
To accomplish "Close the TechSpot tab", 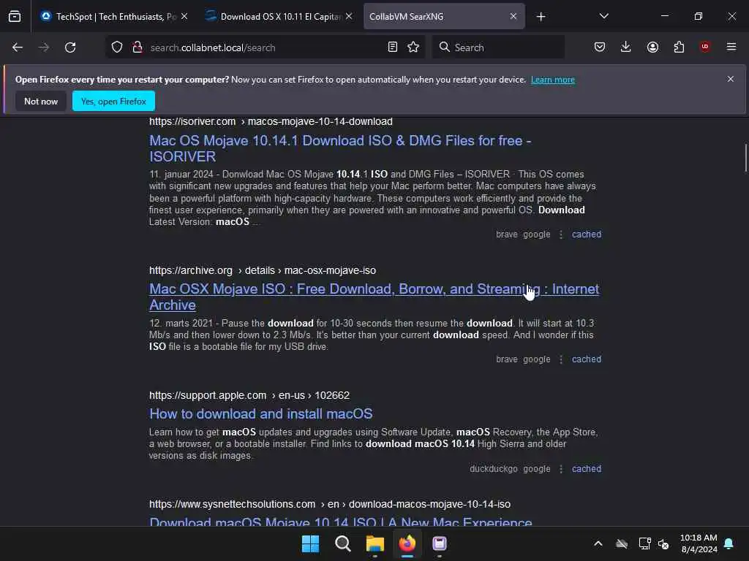I will (184, 16).
